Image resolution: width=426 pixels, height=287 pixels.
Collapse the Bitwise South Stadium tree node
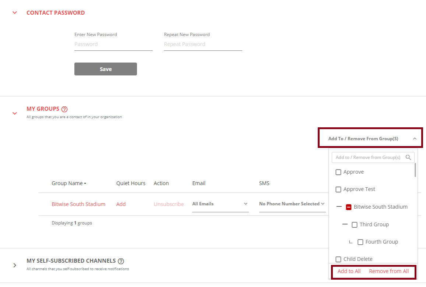(339, 207)
